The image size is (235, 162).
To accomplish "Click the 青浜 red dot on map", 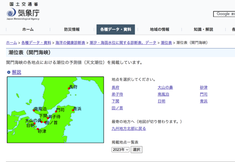I will (73, 110).
